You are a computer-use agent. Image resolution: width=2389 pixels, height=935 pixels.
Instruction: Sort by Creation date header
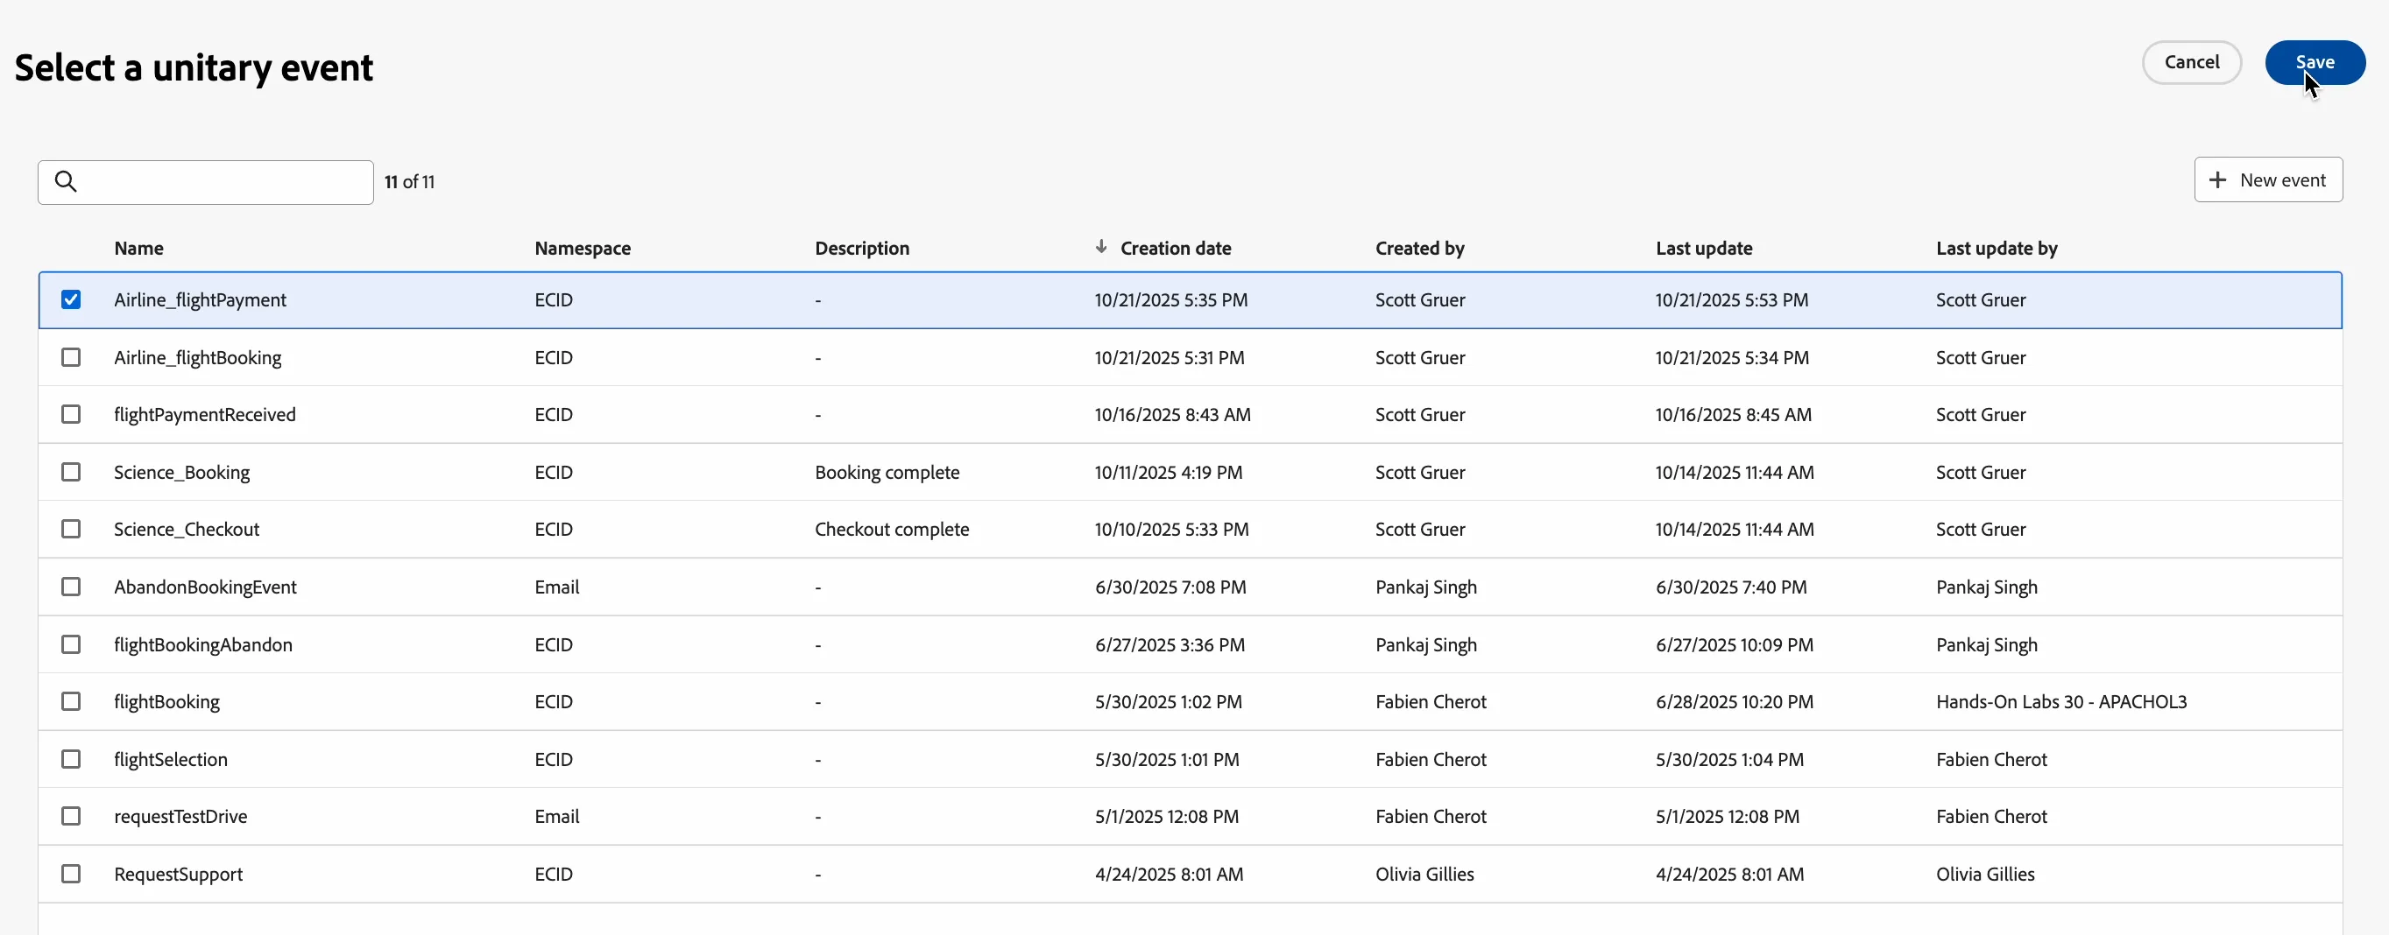pos(1175,249)
